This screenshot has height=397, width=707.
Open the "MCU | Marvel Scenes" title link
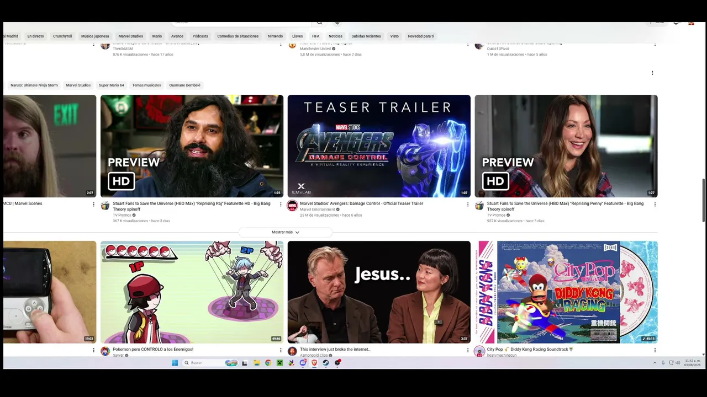pyautogui.click(x=23, y=203)
